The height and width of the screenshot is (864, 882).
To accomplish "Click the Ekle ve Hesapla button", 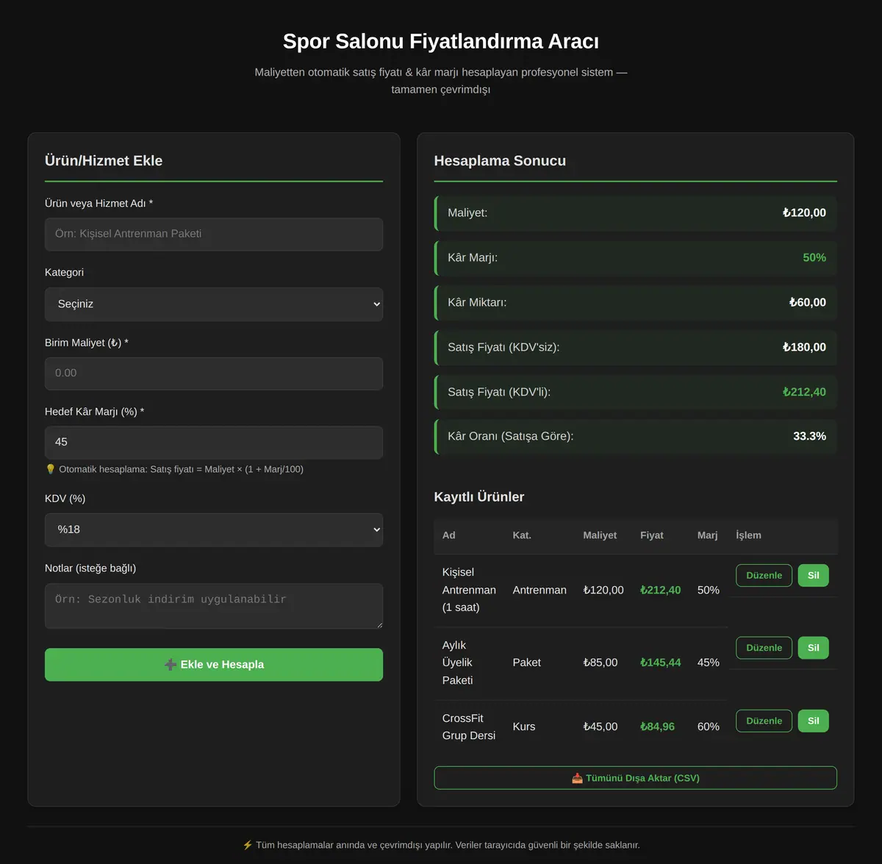I will (x=214, y=665).
